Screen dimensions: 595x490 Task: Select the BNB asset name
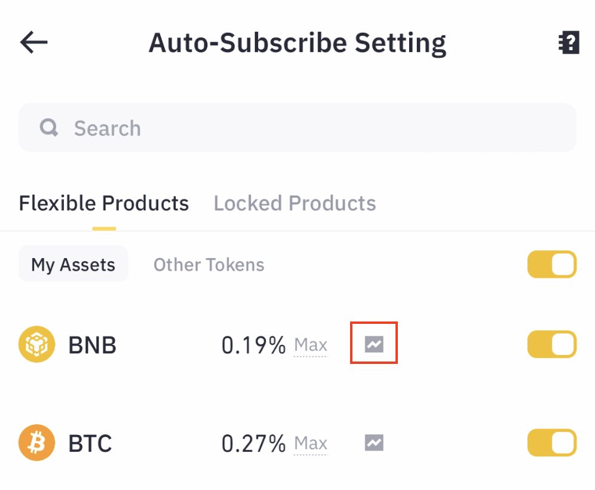[x=92, y=345]
